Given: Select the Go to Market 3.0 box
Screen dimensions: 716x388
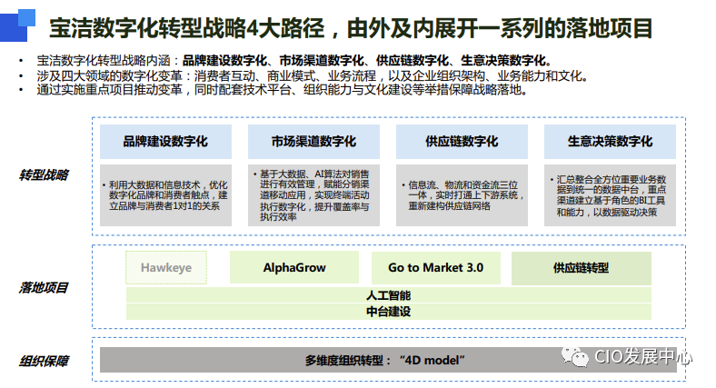Looking at the screenshot, I should [x=435, y=267].
